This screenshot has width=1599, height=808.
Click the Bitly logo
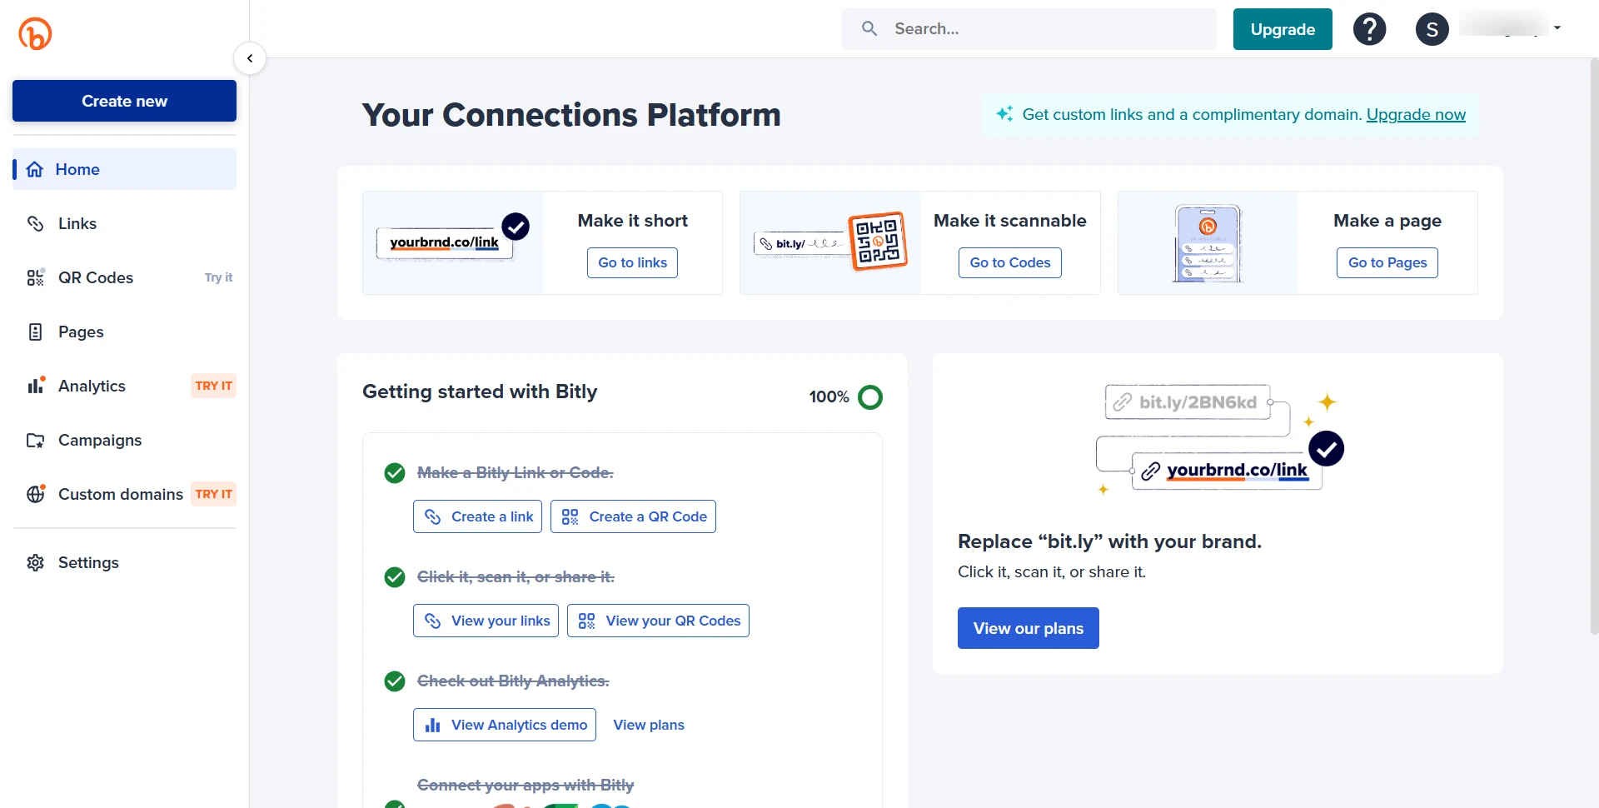(x=34, y=33)
